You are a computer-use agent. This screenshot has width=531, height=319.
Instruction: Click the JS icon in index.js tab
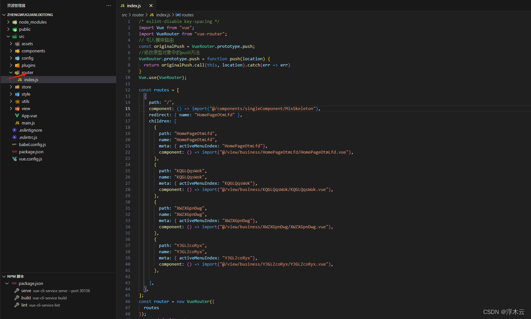122,6
